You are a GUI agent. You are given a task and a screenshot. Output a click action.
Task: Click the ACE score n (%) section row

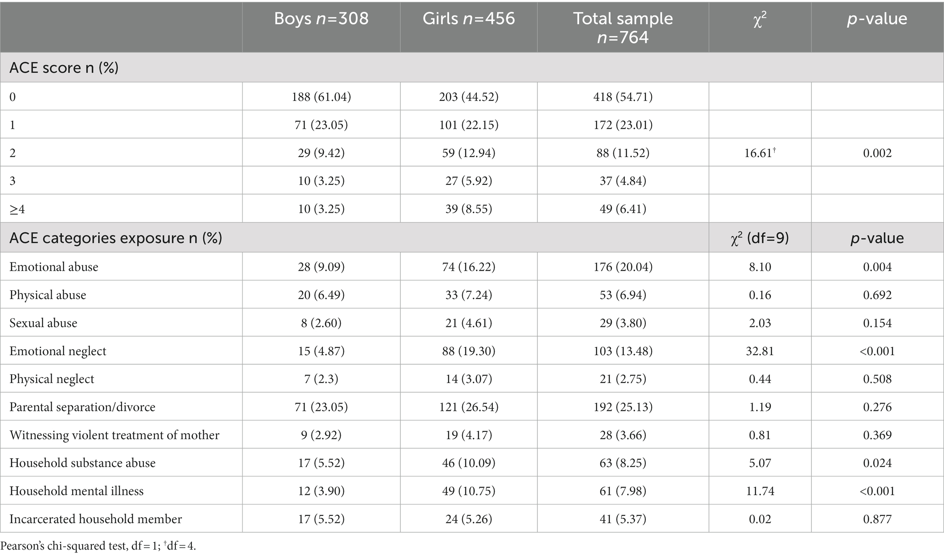coord(472,68)
